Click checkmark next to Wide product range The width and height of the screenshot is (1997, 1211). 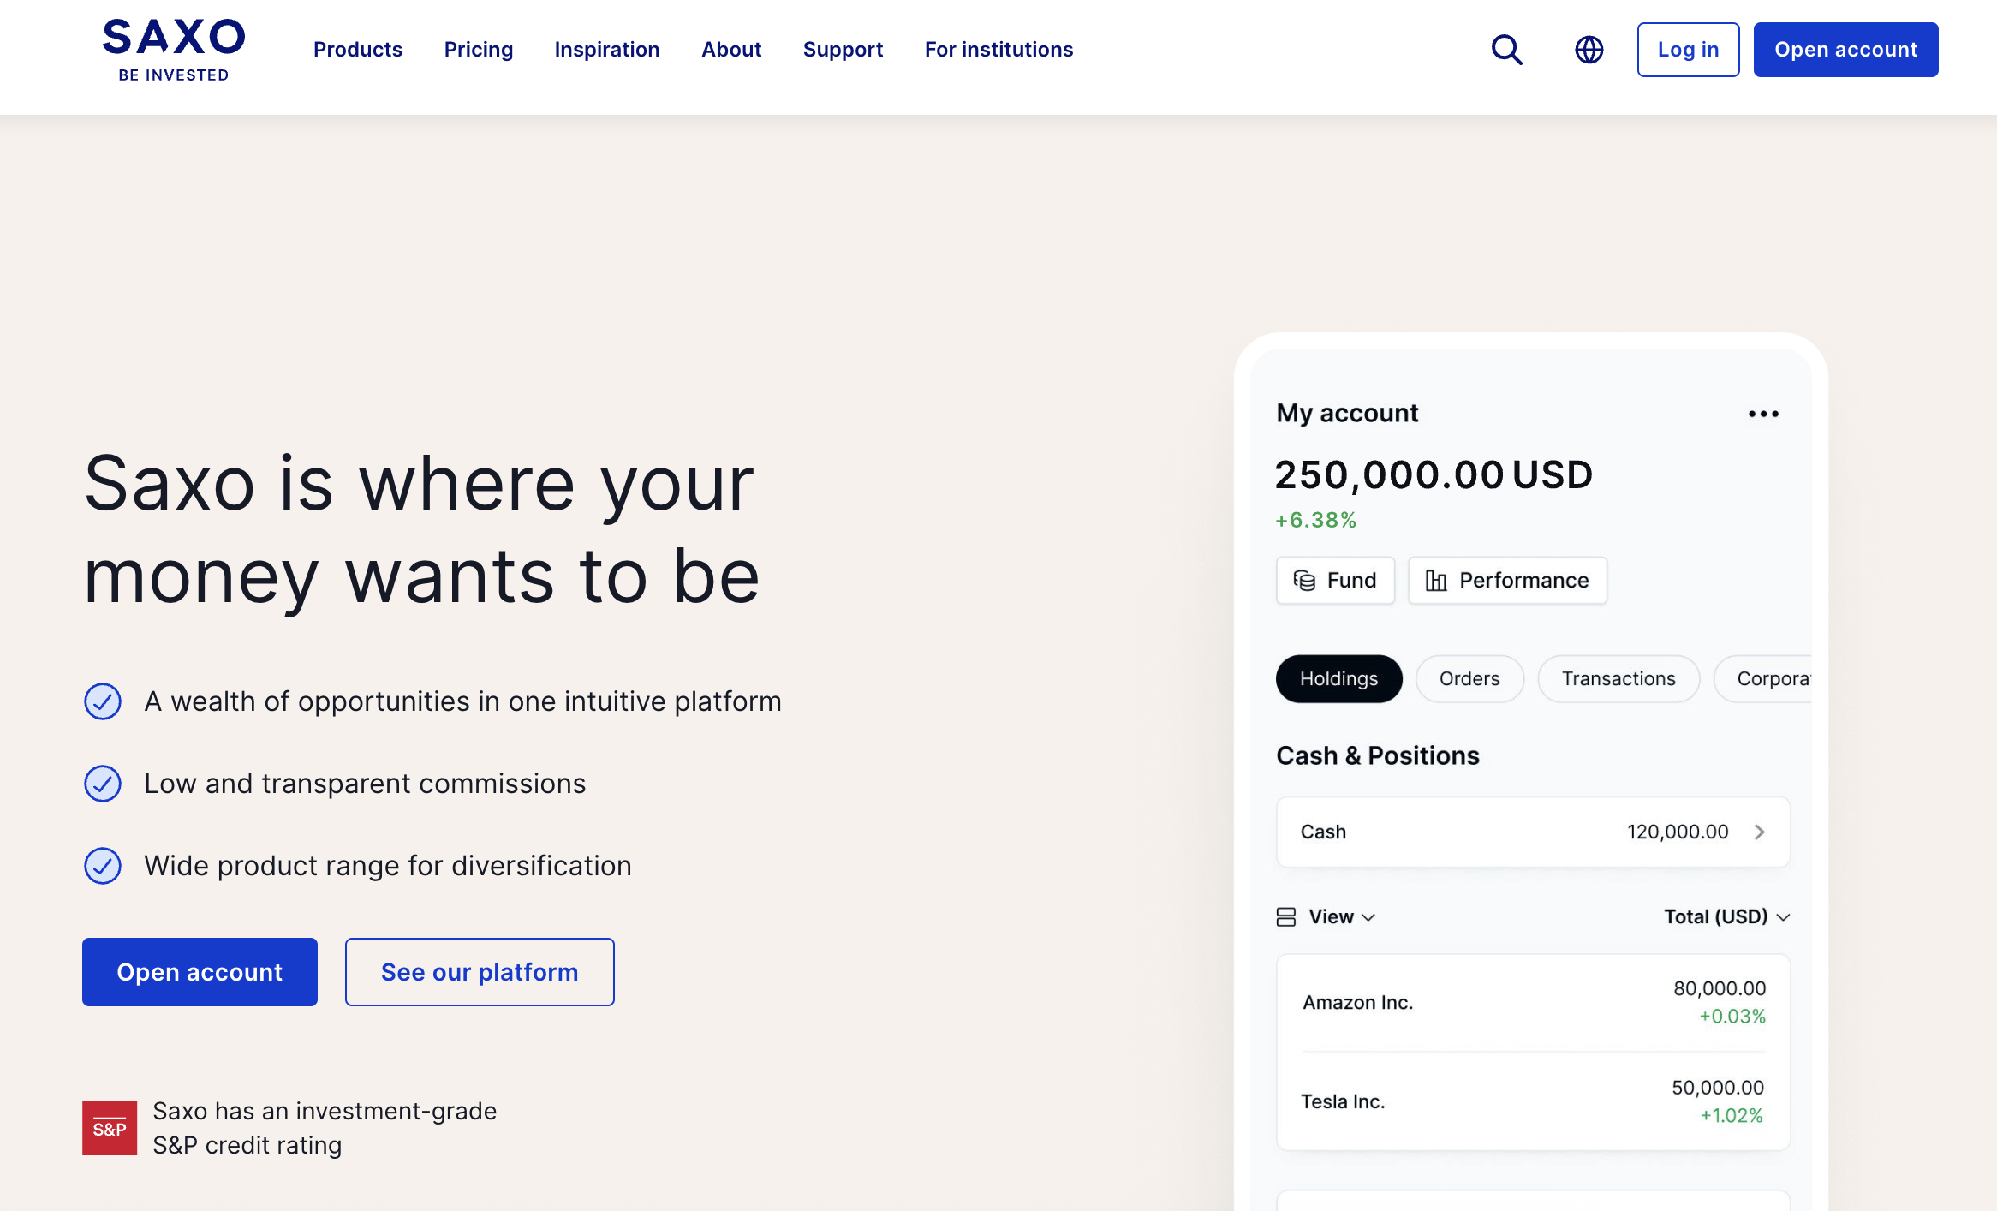(x=103, y=866)
